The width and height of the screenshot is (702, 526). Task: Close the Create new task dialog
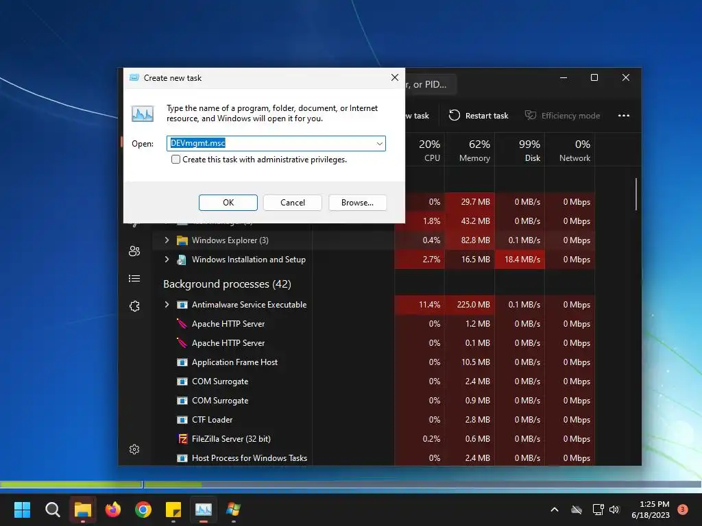[394, 78]
